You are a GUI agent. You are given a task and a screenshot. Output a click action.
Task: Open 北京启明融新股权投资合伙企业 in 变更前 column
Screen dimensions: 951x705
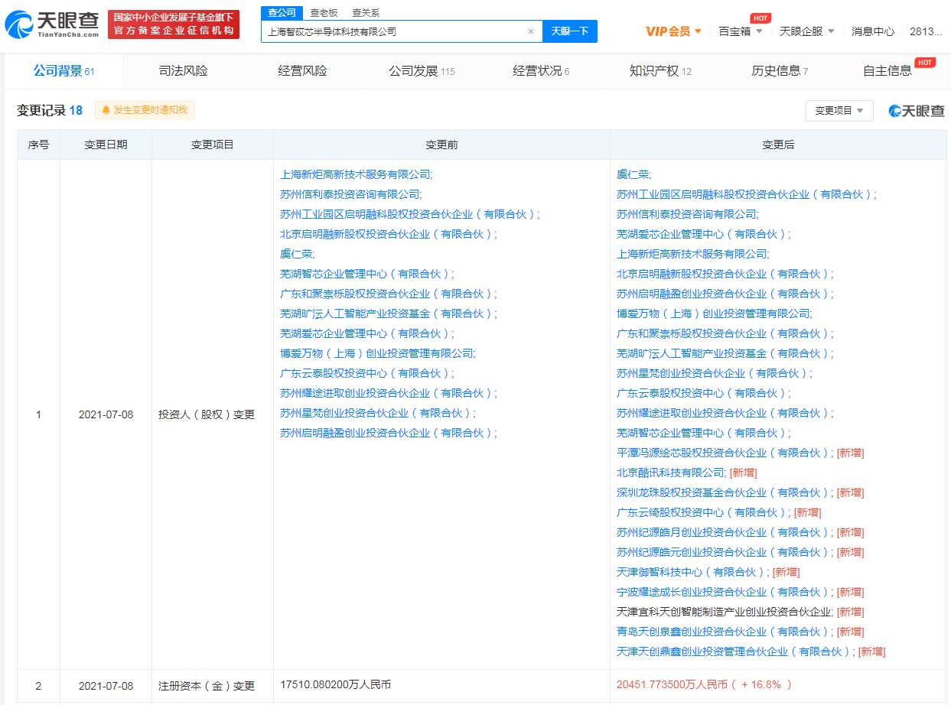click(x=388, y=234)
